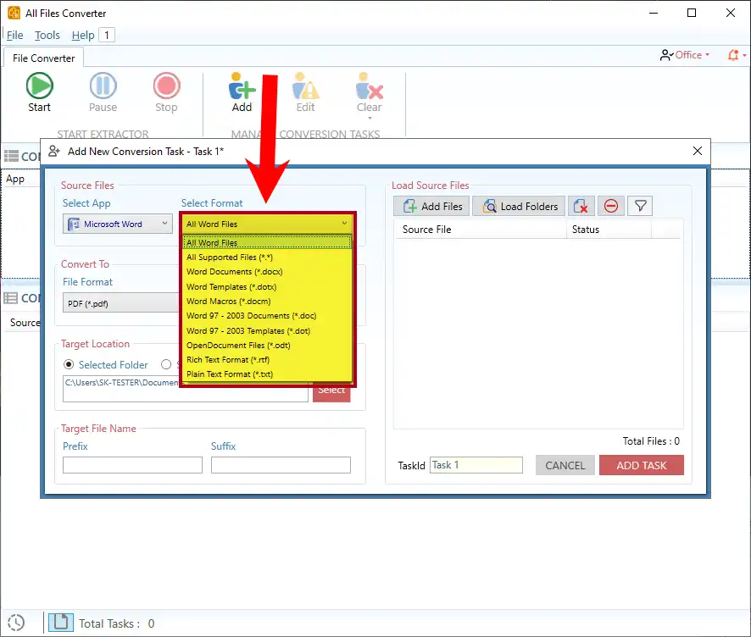Select the Selected Folder radio button
Viewport: 751px width, 637px height.
(69, 365)
